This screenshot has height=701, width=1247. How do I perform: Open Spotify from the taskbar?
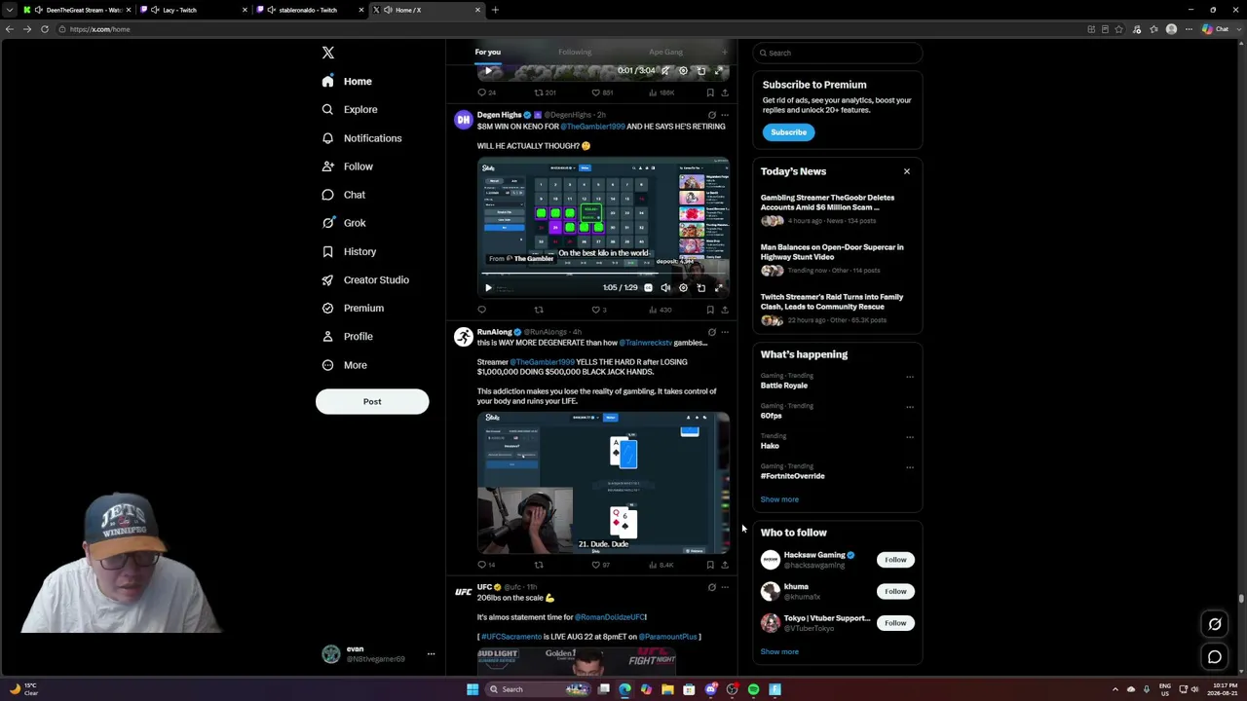tap(753, 689)
